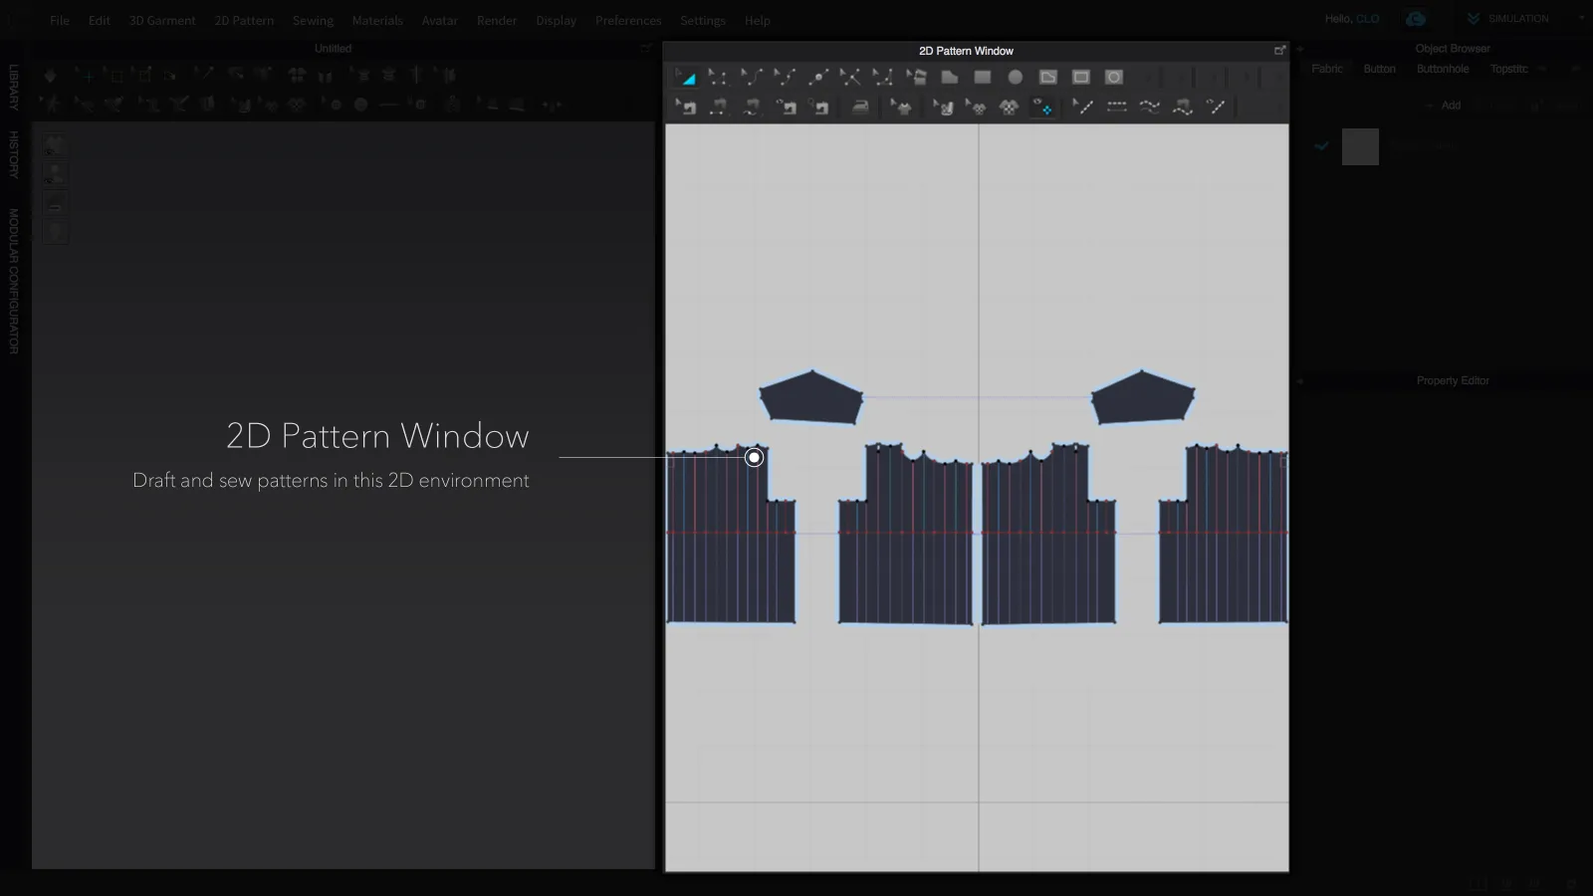Open the Avatar menu
This screenshot has width=1593, height=896.
click(439, 20)
